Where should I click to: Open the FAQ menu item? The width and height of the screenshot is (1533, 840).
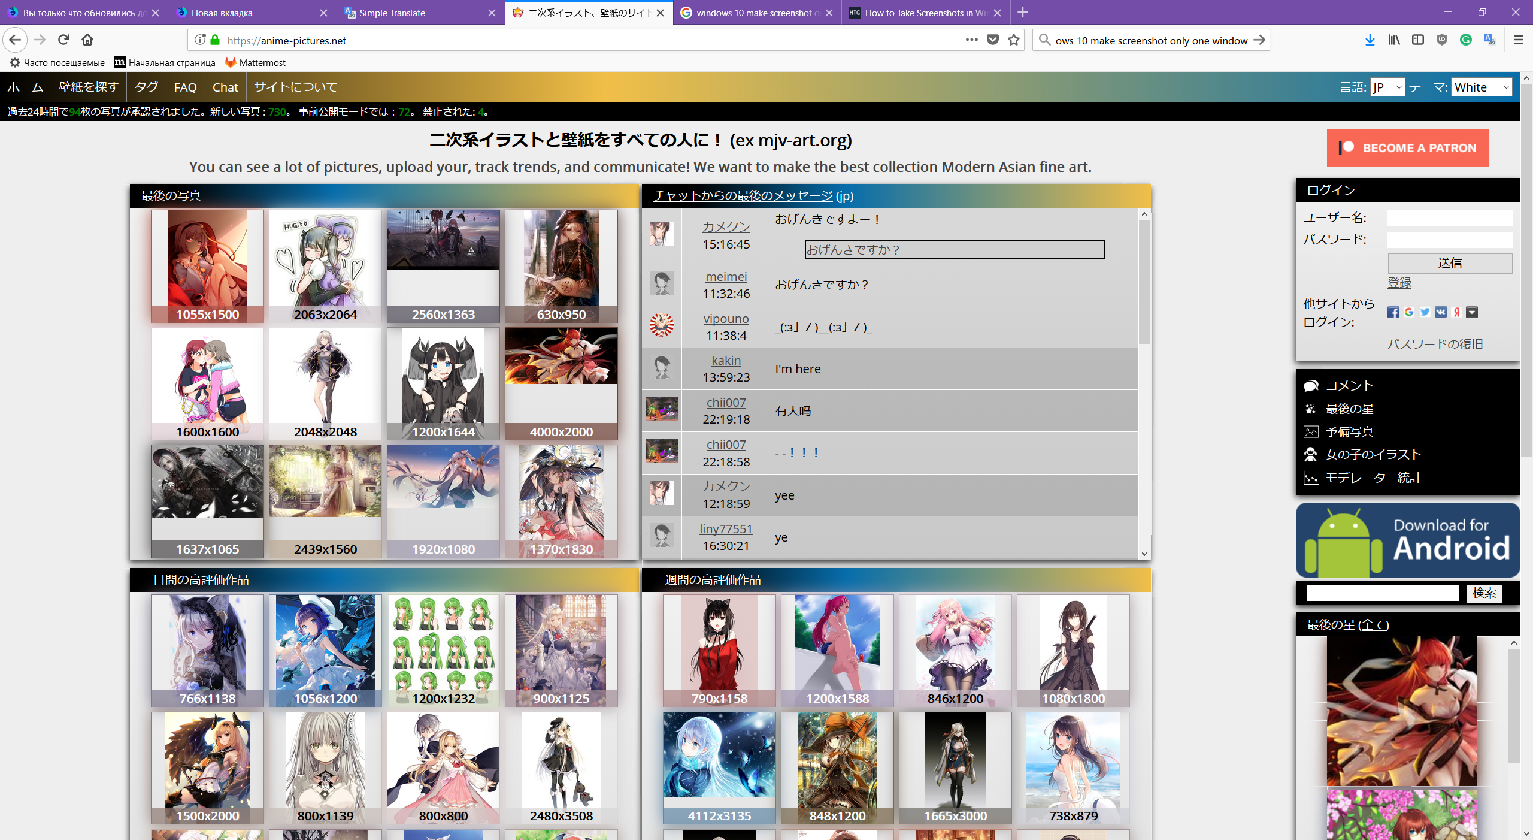[x=185, y=87]
